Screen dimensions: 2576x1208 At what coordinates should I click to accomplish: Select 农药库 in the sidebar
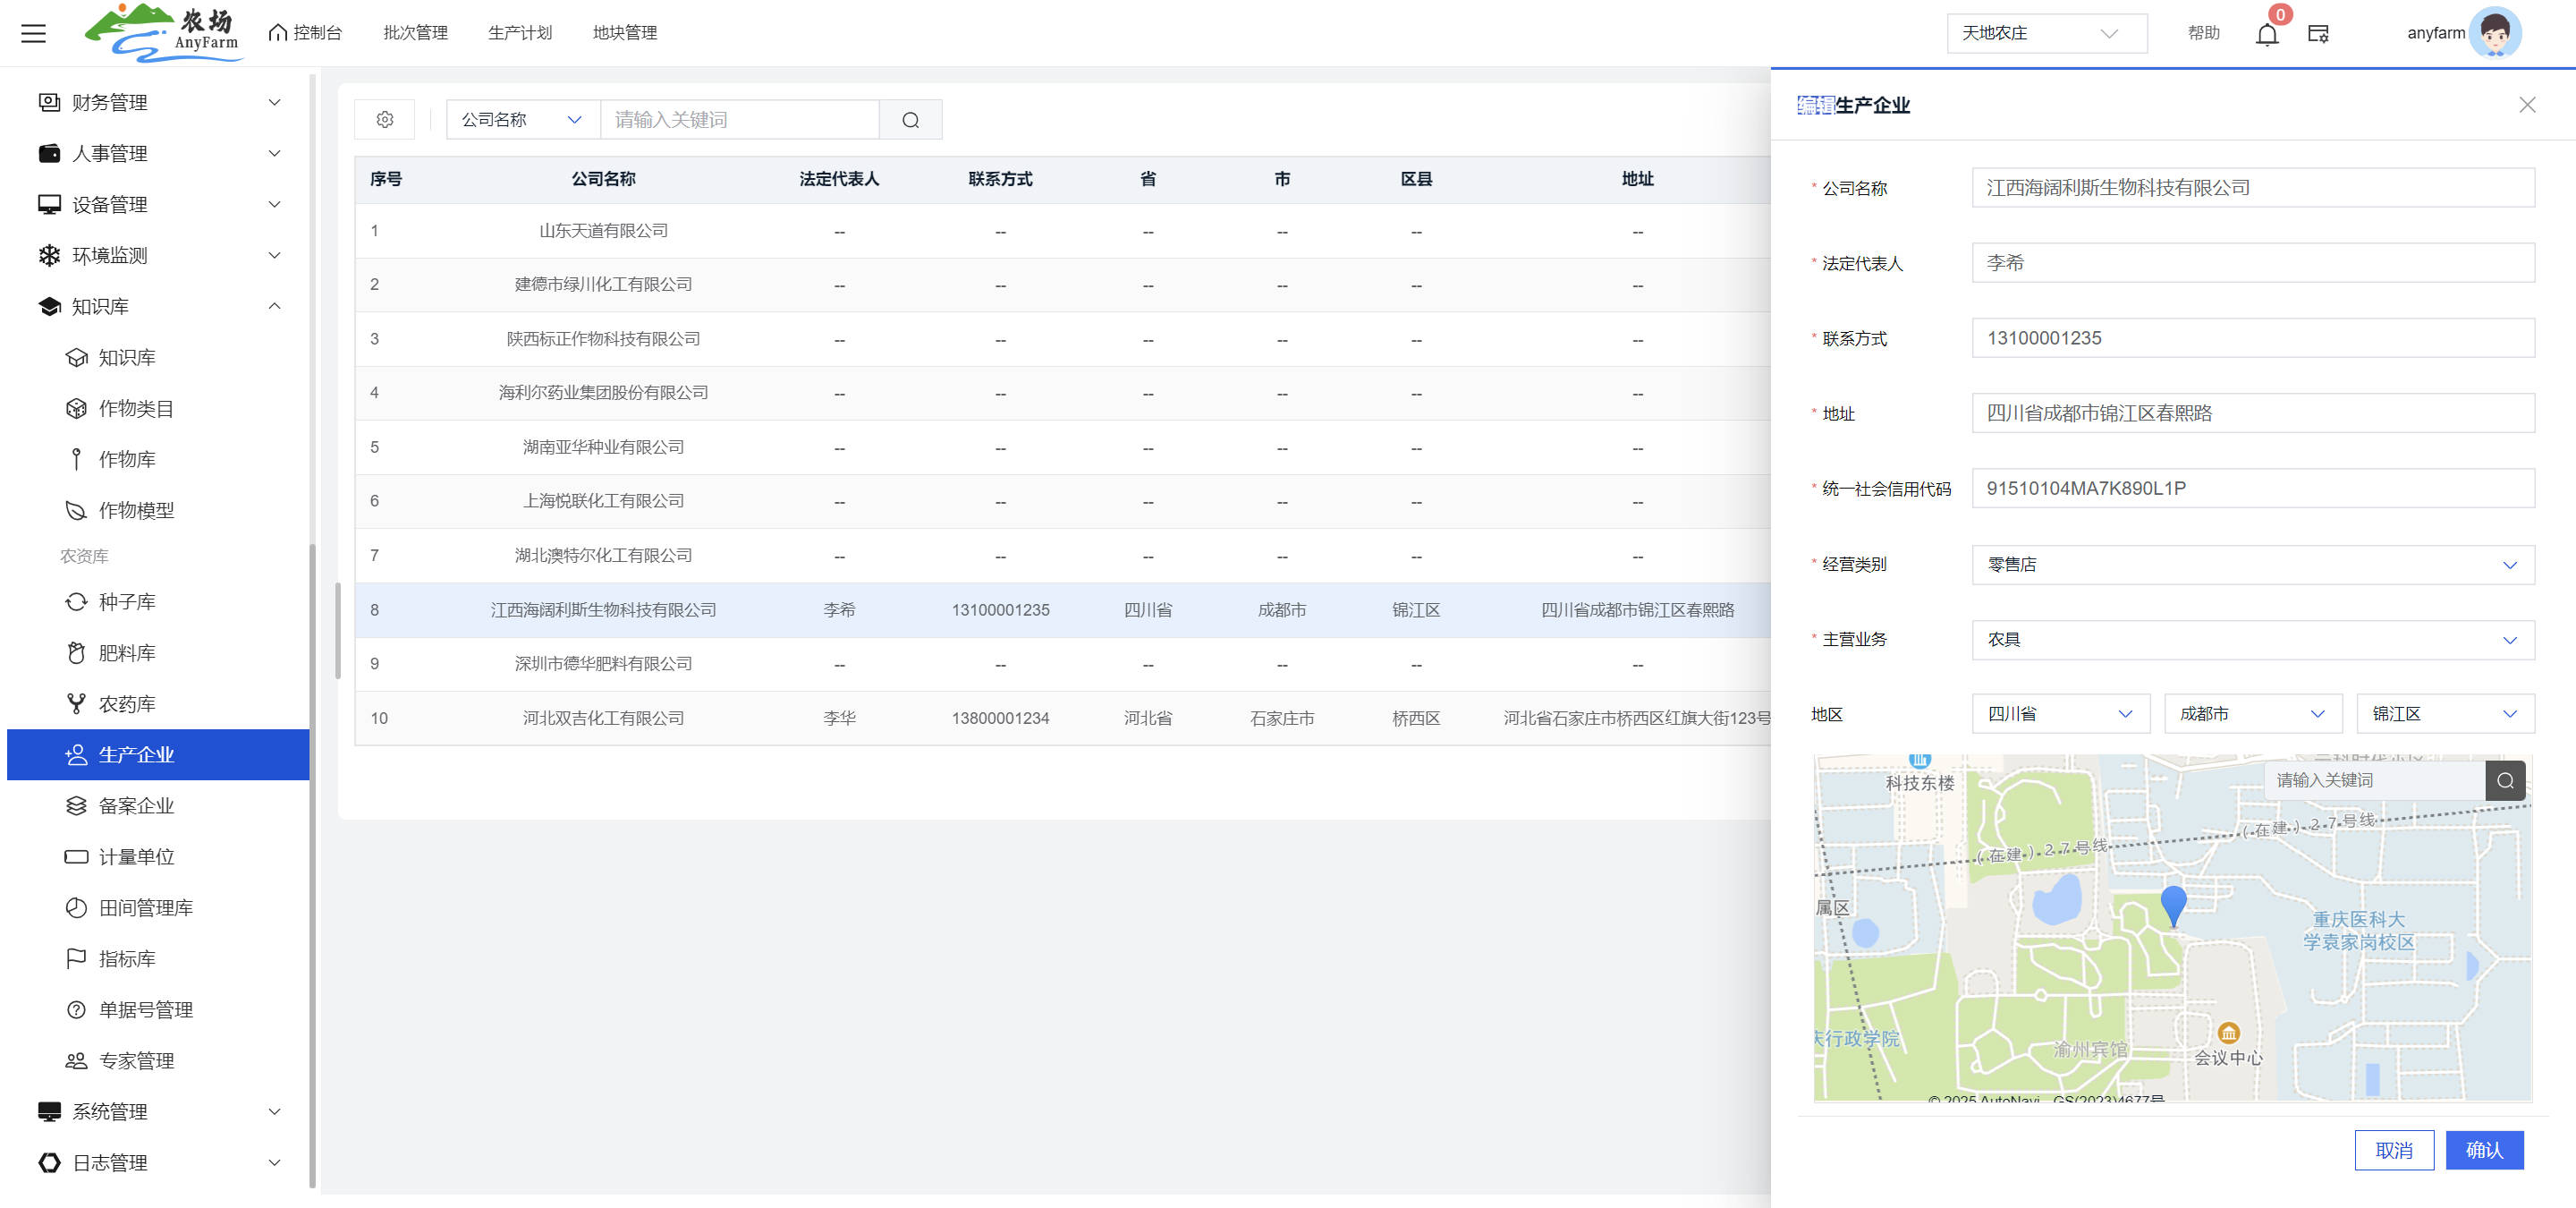tap(127, 704)
